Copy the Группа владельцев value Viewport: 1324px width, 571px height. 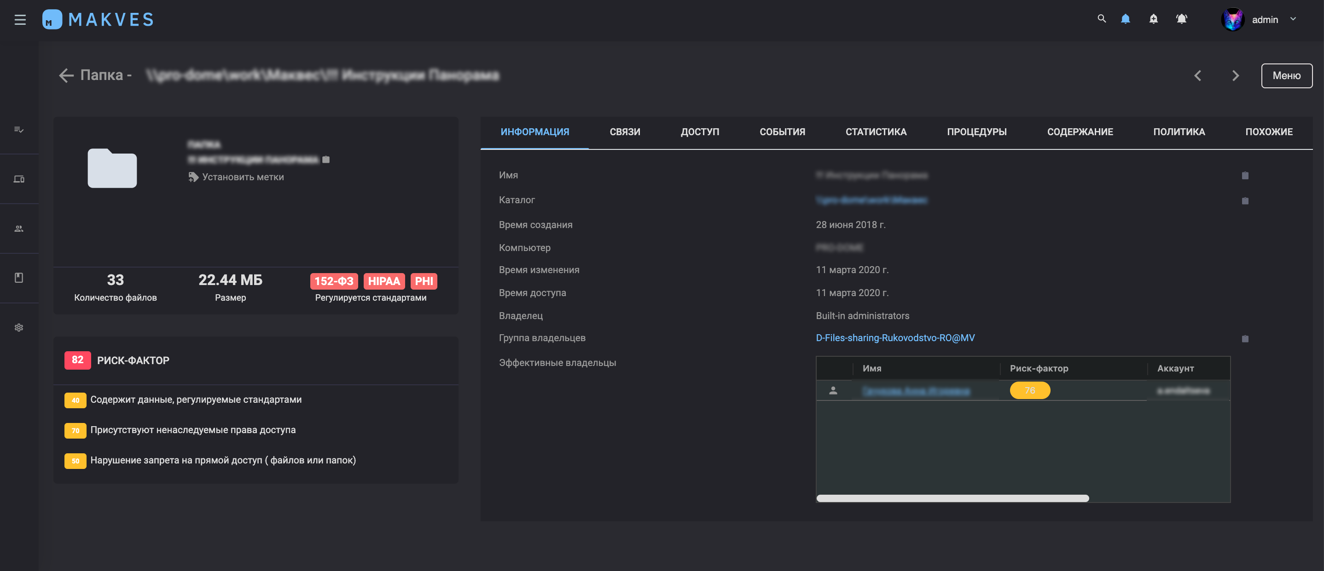1245,338
